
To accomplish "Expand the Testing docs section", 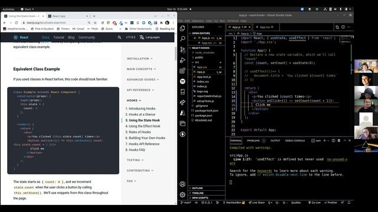I will [135, 160].
